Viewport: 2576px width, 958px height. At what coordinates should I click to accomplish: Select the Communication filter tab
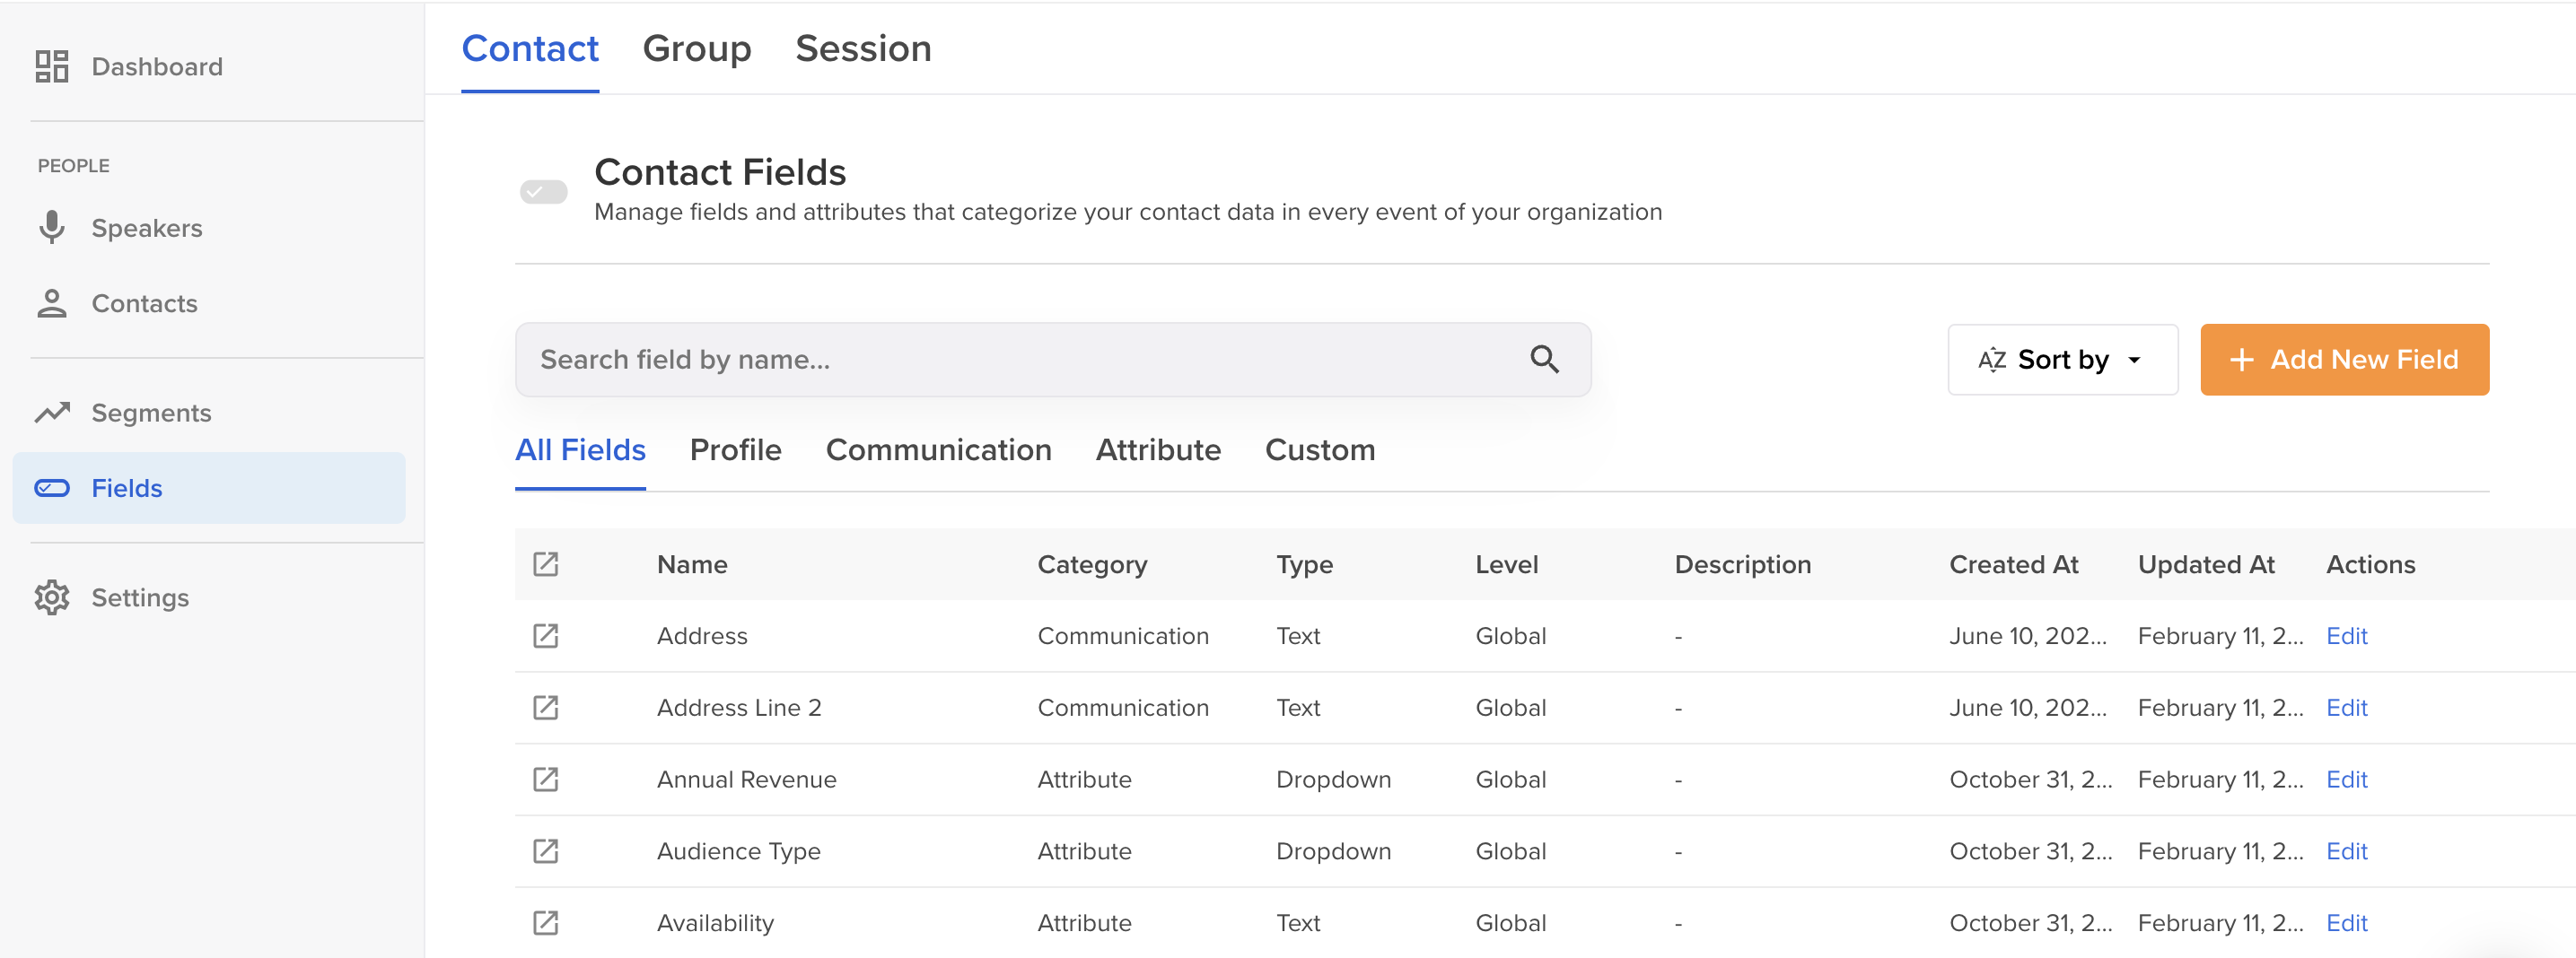pos(938,450)
